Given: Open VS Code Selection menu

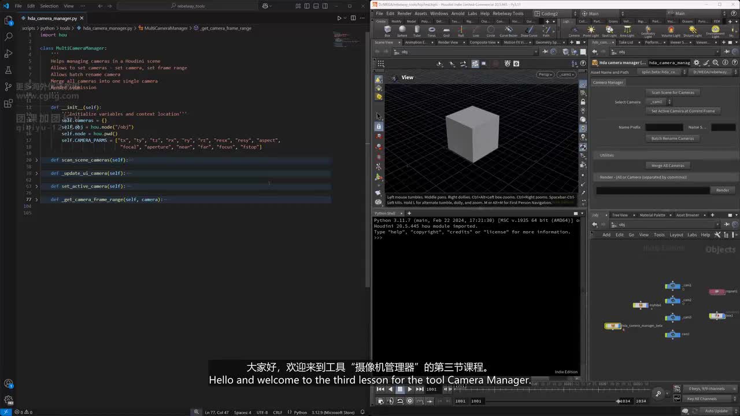Looking at the screenshot, I should tap(49, 6).
